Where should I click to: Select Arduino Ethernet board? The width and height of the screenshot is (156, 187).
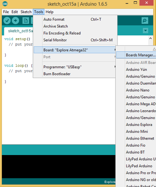coord(136,138)
